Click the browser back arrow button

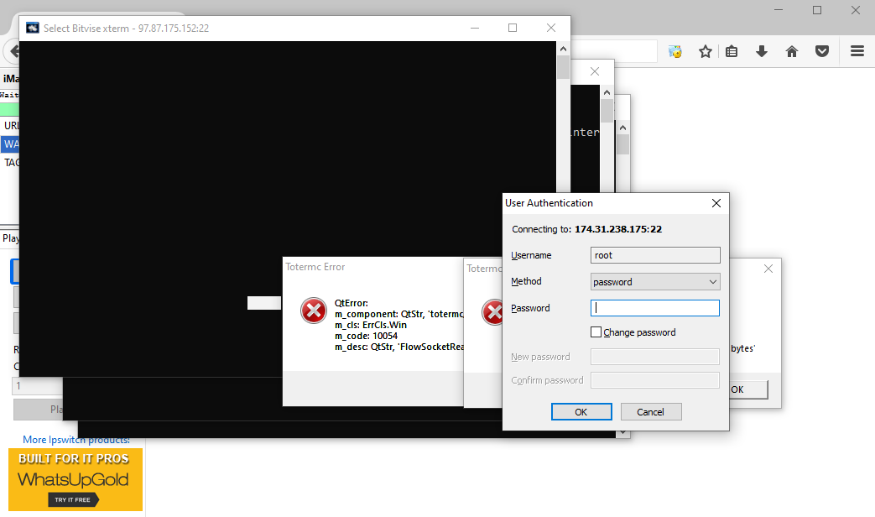tap(13, 51)
